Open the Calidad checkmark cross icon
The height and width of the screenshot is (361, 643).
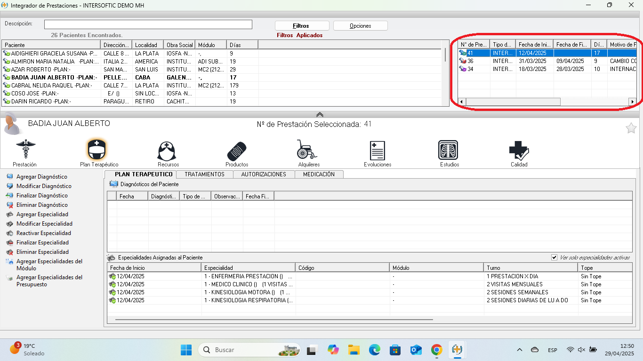(x=519, y=150)
